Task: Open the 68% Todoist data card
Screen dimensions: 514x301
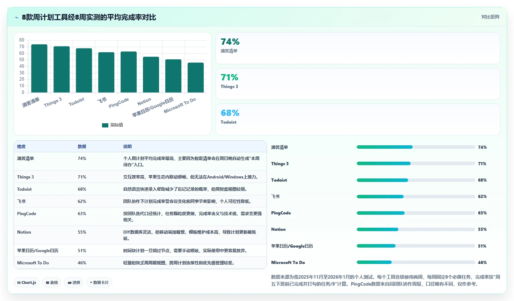Action: pyautogui.click(x=358, y=119)
